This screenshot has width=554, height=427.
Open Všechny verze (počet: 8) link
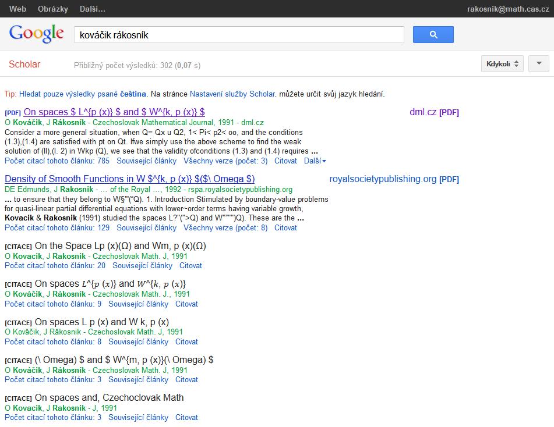pos(225,227)
